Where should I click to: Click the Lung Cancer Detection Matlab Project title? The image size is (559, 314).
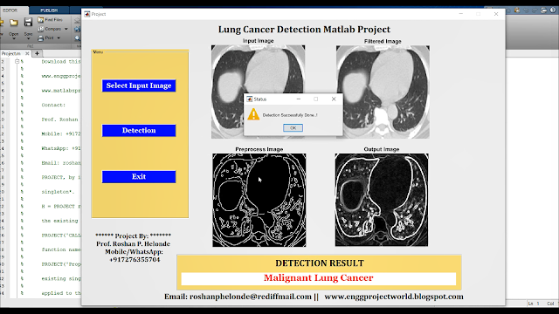click(x=304, y=29)
